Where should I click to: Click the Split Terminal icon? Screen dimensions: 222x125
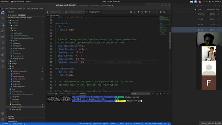click(157, 93)
